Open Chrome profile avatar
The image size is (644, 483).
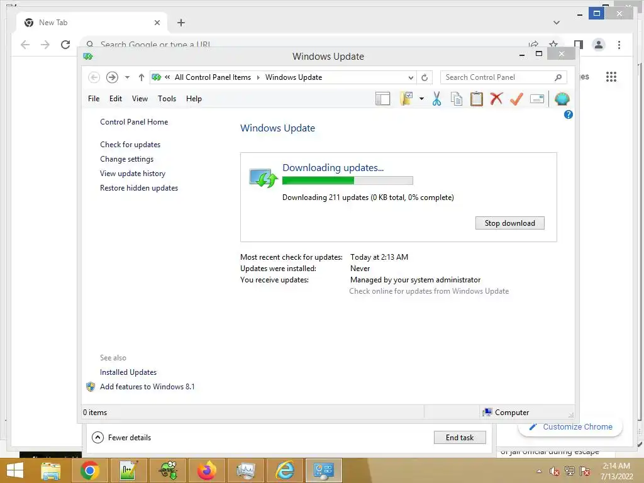point(599,45)
